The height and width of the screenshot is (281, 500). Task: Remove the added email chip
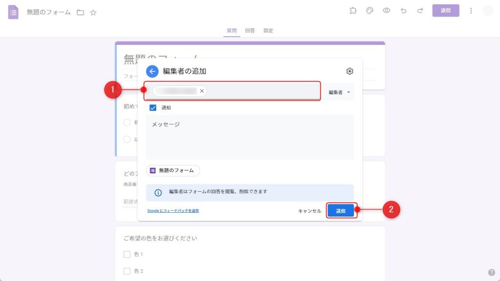coord(202,91)
